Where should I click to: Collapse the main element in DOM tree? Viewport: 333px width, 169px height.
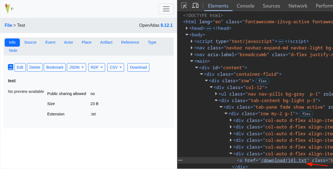192,61
